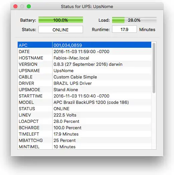Click the Status field showing ONLINE

61,29
